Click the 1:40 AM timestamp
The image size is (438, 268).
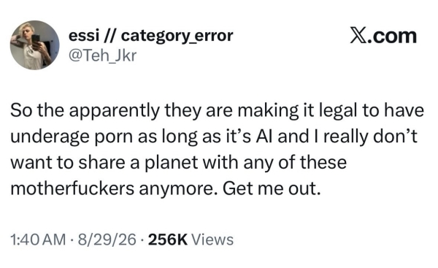(x=38, y=240)
